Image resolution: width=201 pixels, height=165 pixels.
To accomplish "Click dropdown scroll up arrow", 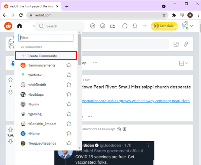I will (79, 32).
